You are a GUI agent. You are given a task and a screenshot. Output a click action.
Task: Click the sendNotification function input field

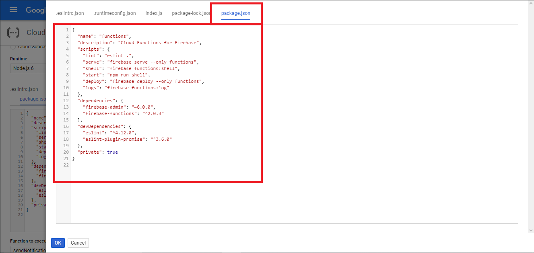(28, 250)
